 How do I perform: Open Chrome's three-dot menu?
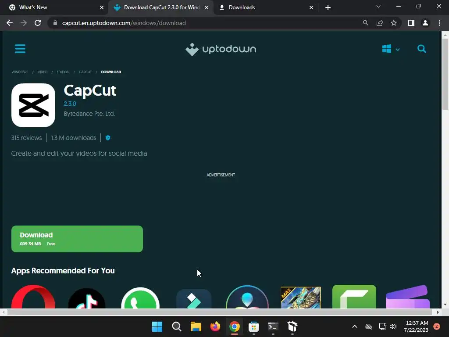[x=439, y=23]
